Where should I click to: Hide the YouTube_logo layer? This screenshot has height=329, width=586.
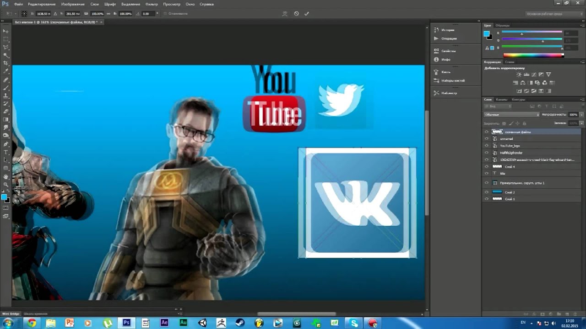(487, 146)
